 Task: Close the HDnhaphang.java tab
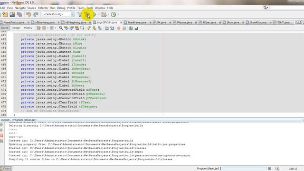tap(90, 22)
